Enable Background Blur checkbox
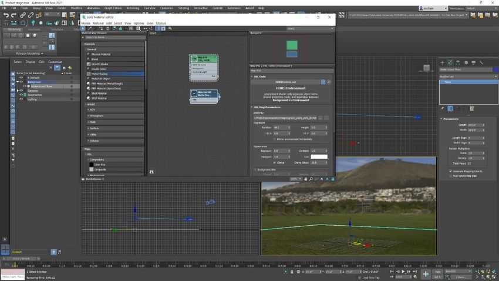Screen dimensions: 499x281 (x=255, y=170)
